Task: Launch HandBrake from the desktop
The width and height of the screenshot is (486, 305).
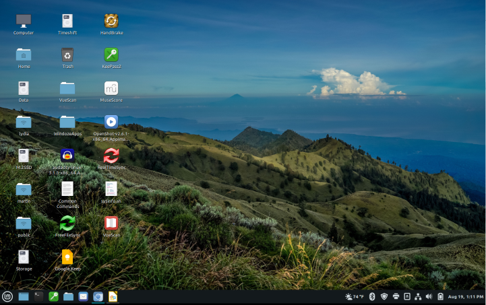Action: (111, 21)
